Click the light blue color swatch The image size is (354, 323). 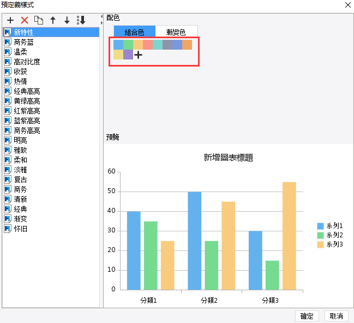[118, 45]
